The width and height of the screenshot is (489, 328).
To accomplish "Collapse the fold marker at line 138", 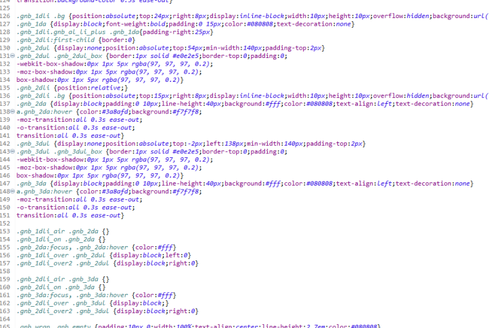I will point(12,111).
